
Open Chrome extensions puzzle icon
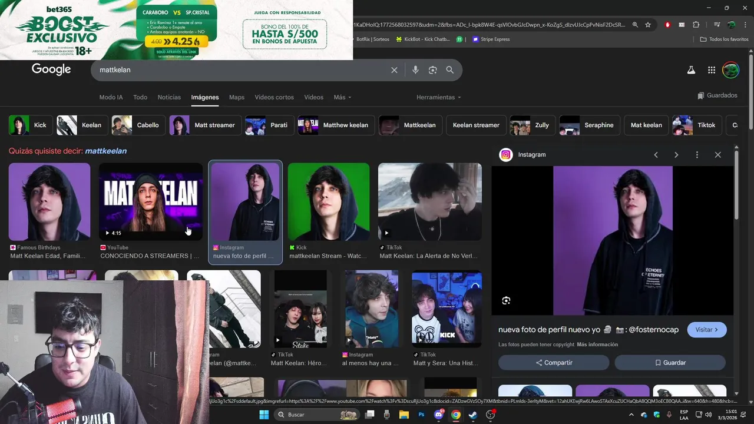coord(696,25)
